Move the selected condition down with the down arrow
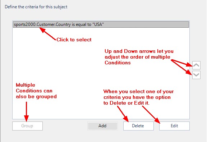This screenshot has width=207, height=142. click(196, 75)
